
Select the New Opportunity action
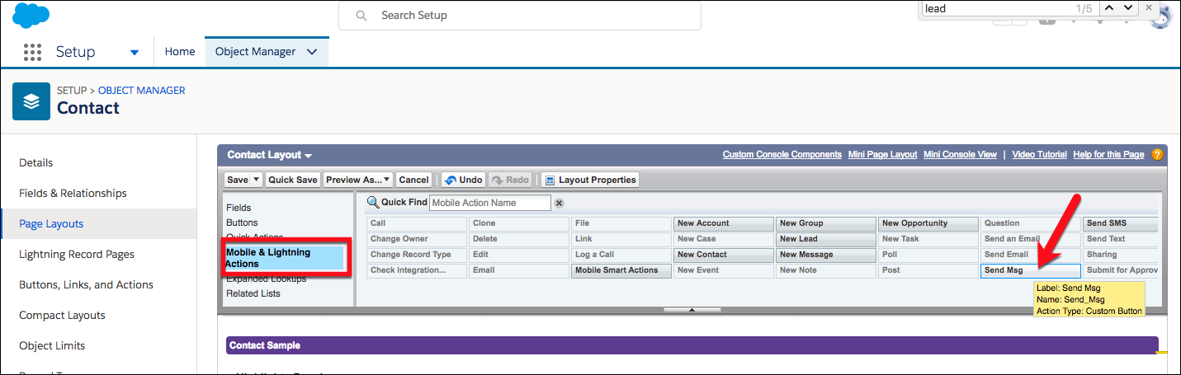coord(928,223)
